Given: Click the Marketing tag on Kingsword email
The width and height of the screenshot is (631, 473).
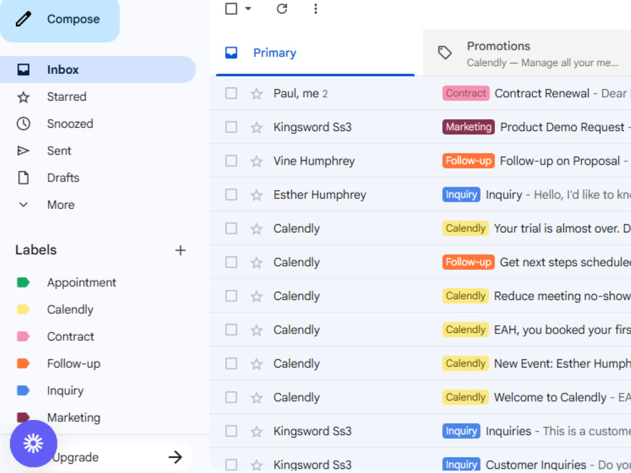Looking at the screenshot, I should [x=468, y=127].
